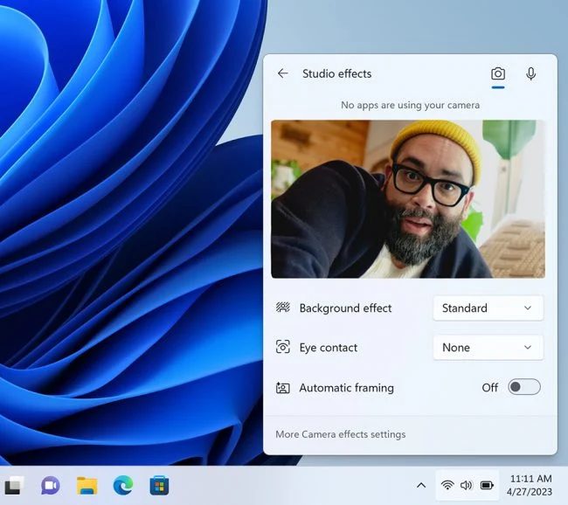
Task: Click the Background effect icon
Action: (x=282, y=308)
